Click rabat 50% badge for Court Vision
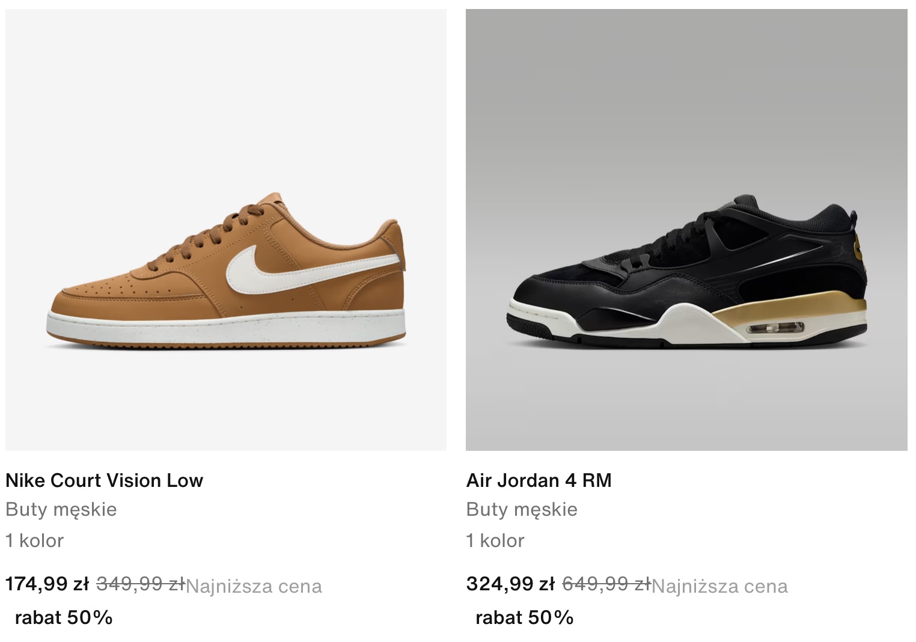 [x=64, y=617]
